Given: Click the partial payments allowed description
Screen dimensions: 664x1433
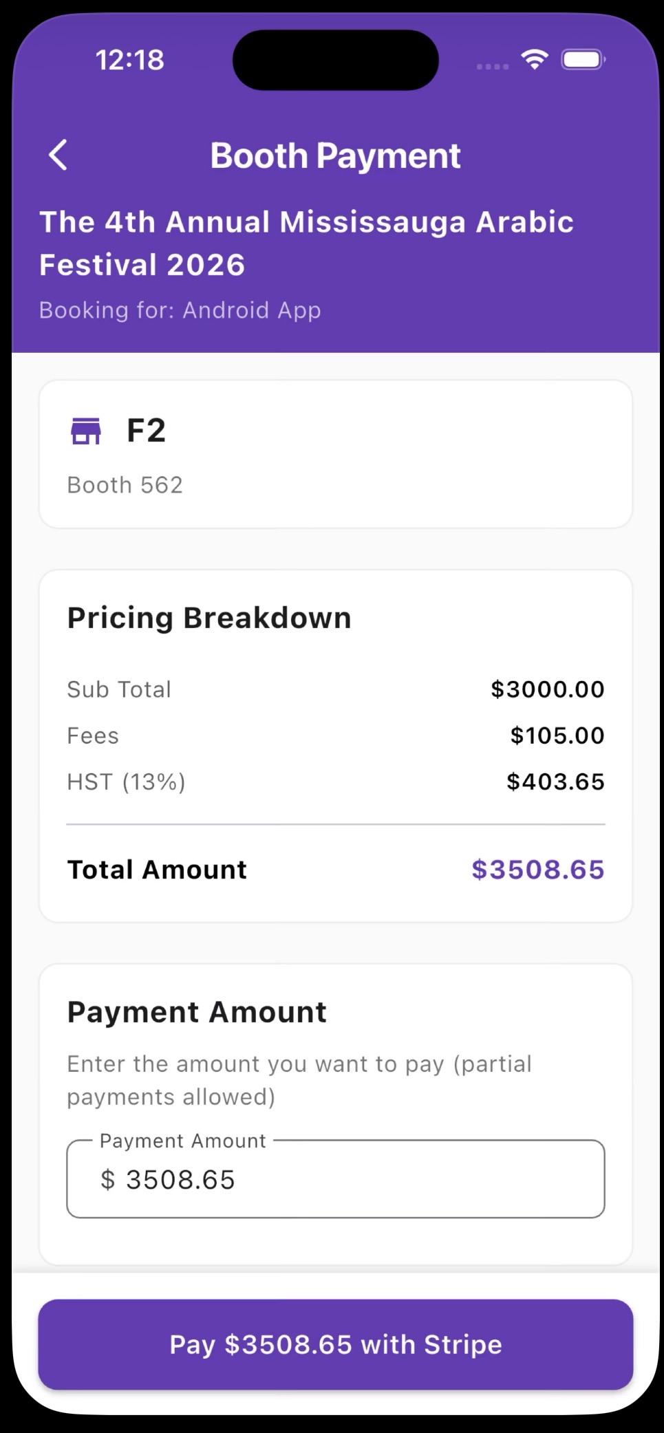Looking at the screenshot, I should point(299,1080).
